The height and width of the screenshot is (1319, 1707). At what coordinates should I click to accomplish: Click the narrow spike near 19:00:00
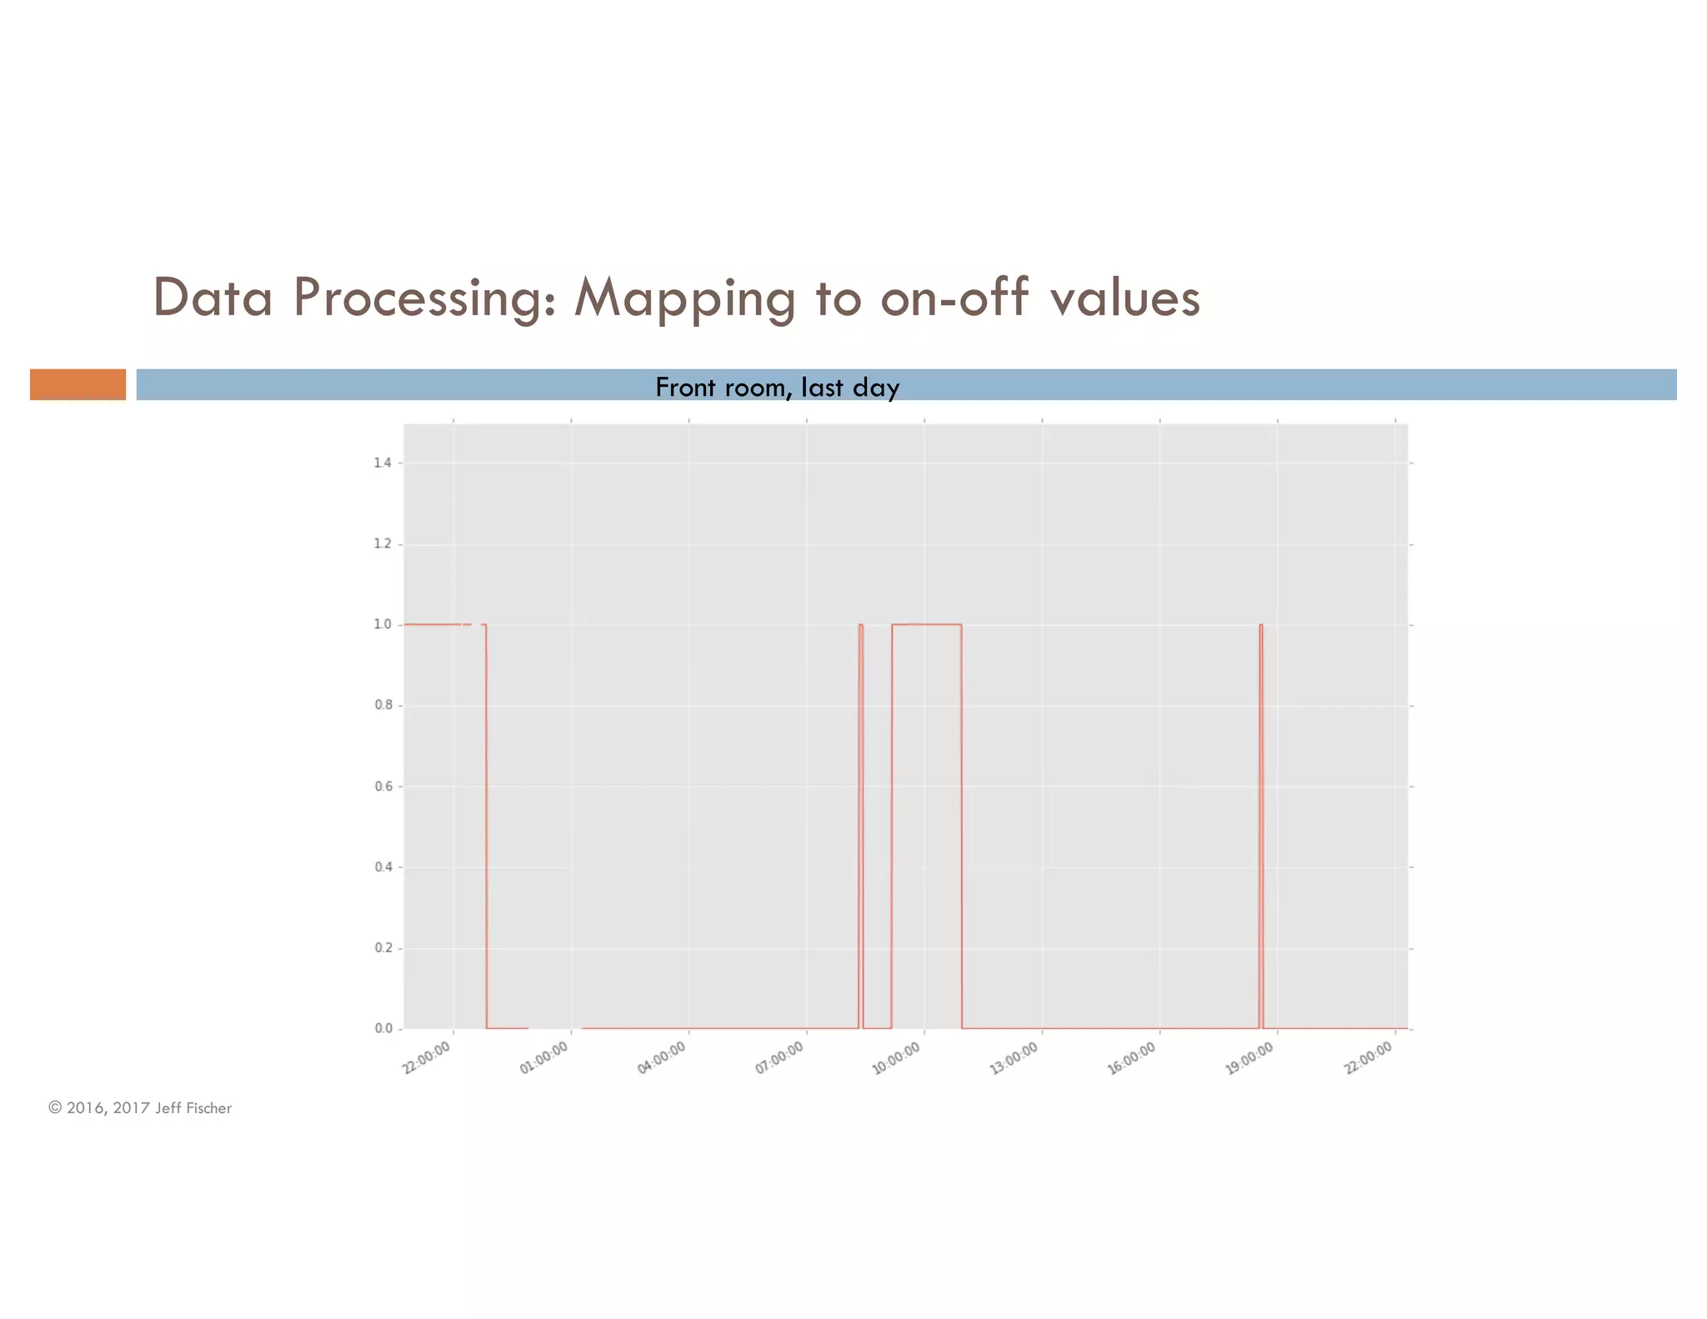[1261, 825]
